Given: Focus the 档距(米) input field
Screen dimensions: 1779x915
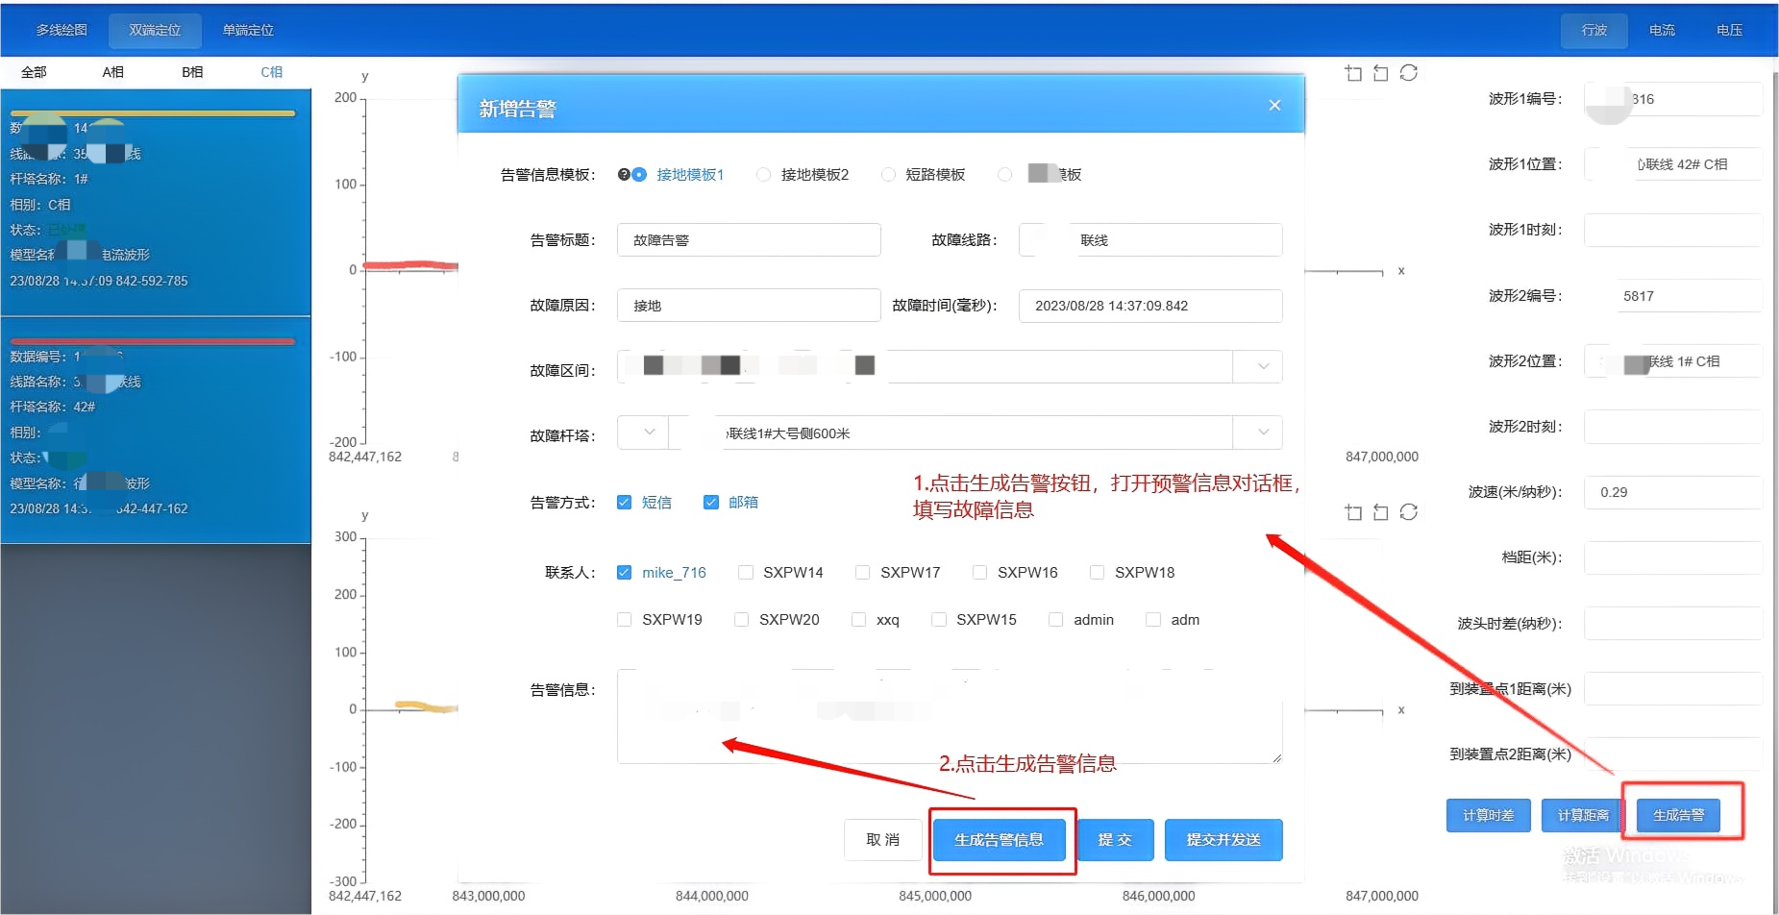Looking at the screenshot, I should [x=1673, y=557].
